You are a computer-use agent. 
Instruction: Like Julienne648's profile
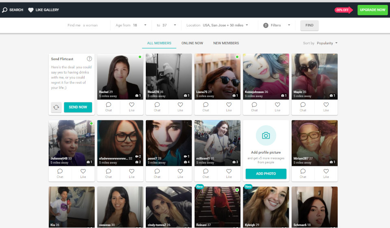(83, 172)
